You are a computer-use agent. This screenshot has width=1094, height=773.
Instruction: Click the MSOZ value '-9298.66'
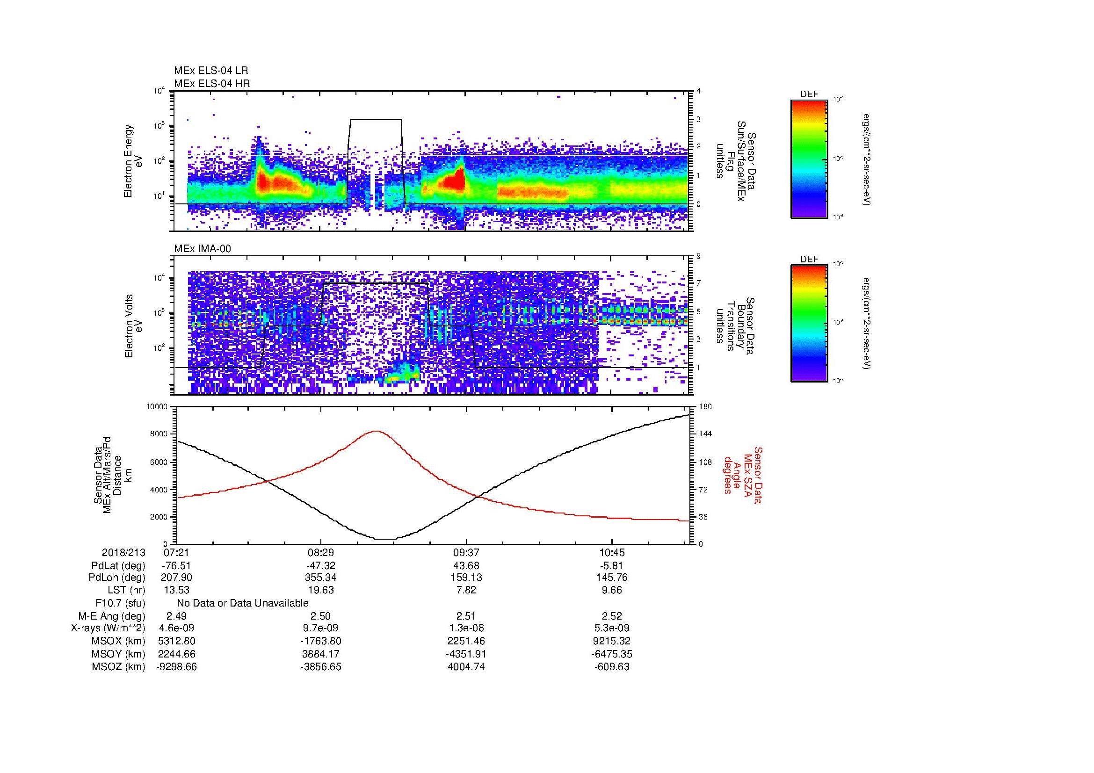click(x=177, y=667)
